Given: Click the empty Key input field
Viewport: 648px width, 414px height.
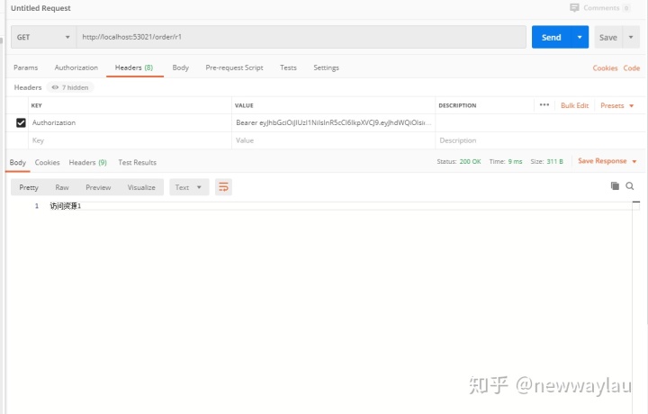Looking at the screenshot, I should [130, 140].
